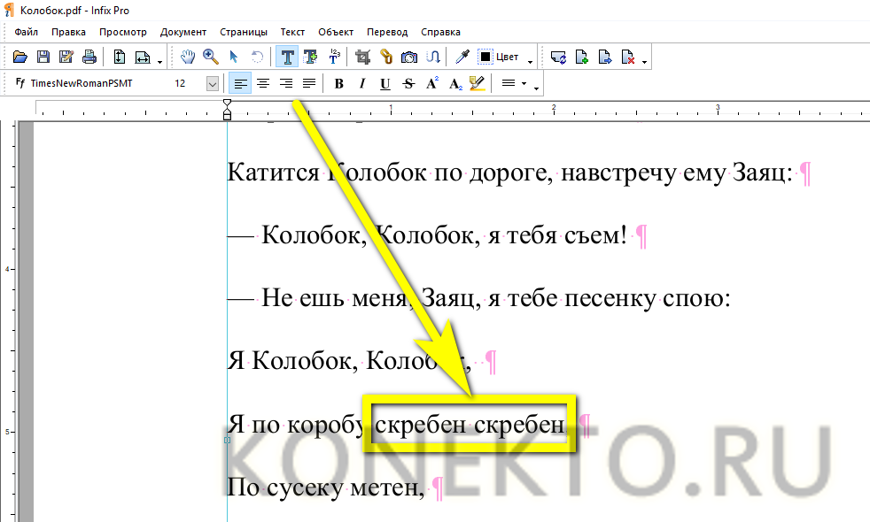Click the camera snapshot tool
870x522 pixels.
coord(409,57)
